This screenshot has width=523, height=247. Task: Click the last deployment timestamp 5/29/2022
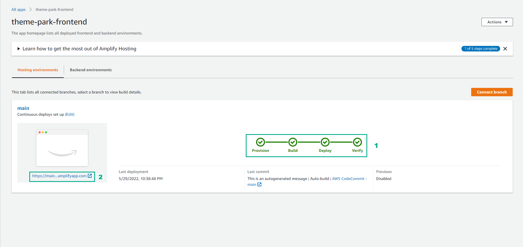[141, 179]
